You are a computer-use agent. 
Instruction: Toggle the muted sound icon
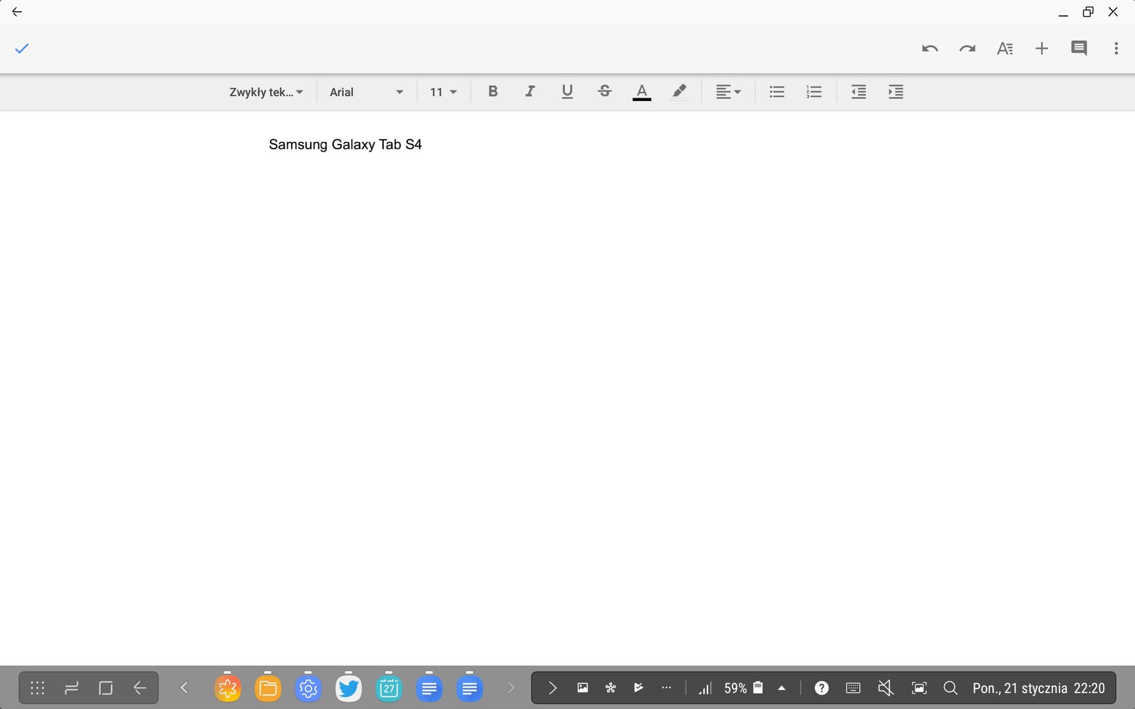coord(886,689)
